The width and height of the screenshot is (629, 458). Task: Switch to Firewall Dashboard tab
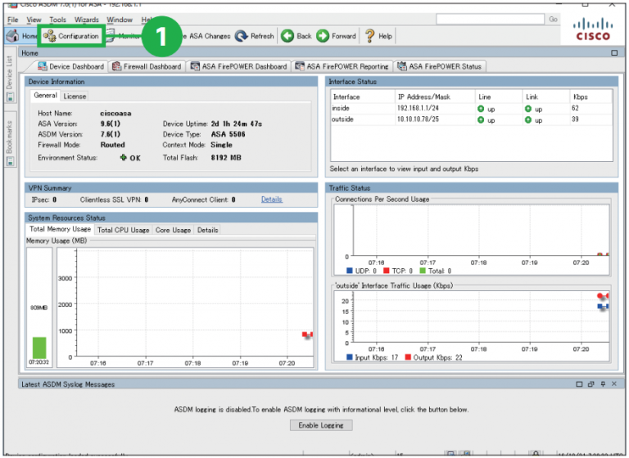coord(147,66)
